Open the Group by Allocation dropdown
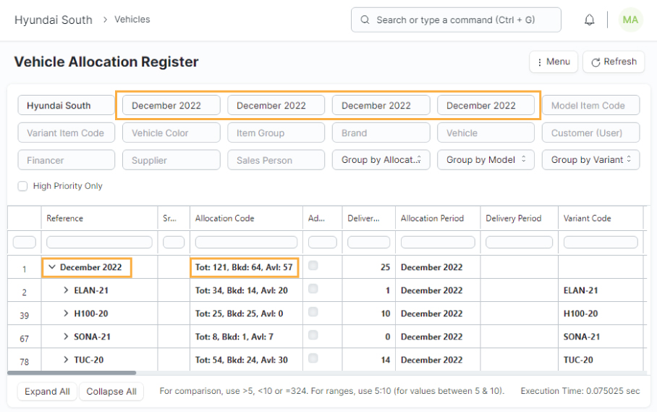This screenshot has height=412, width=657. pyautogui.click(x=381, y=160)
